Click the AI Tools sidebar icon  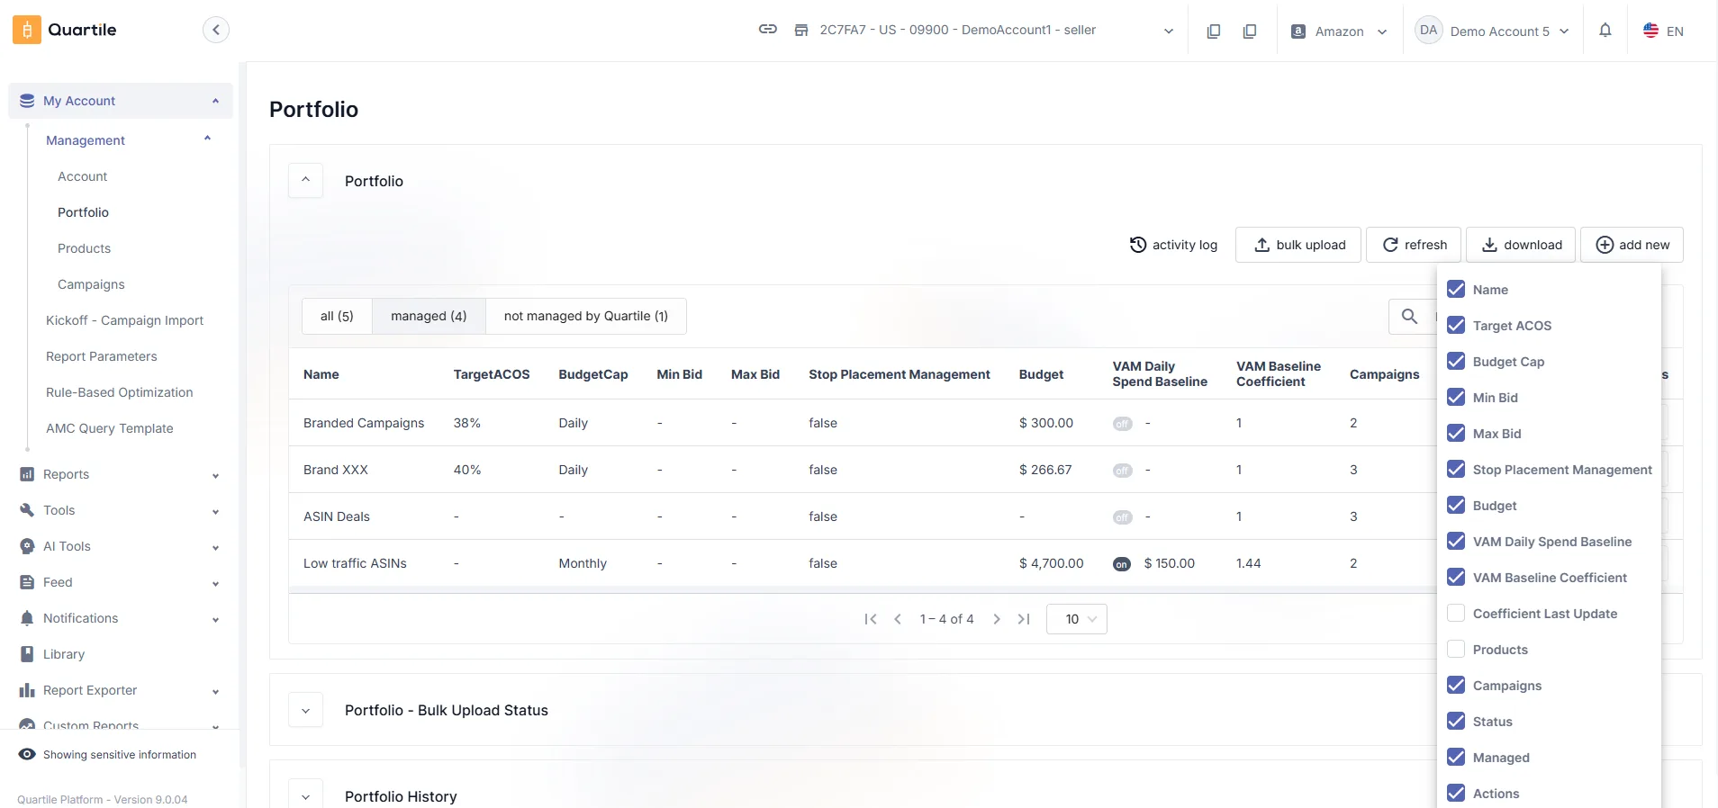(27, 546)
